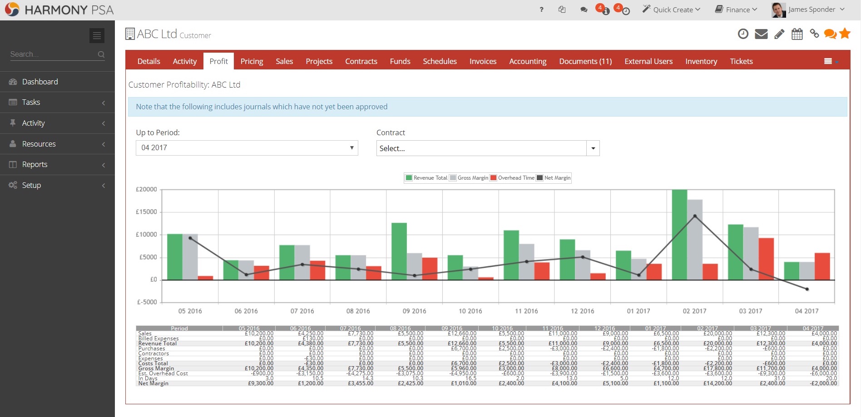The height and width of the screenshot is (417, 861).
Task: Click the 09 2016 green revenue bar
Action: point(399,251)
